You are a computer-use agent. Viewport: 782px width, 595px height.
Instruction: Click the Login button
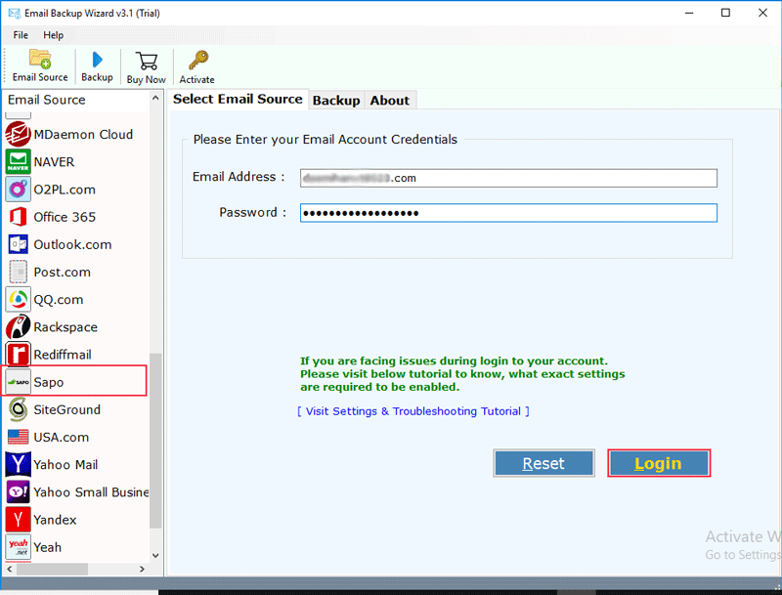coord(658,463)
